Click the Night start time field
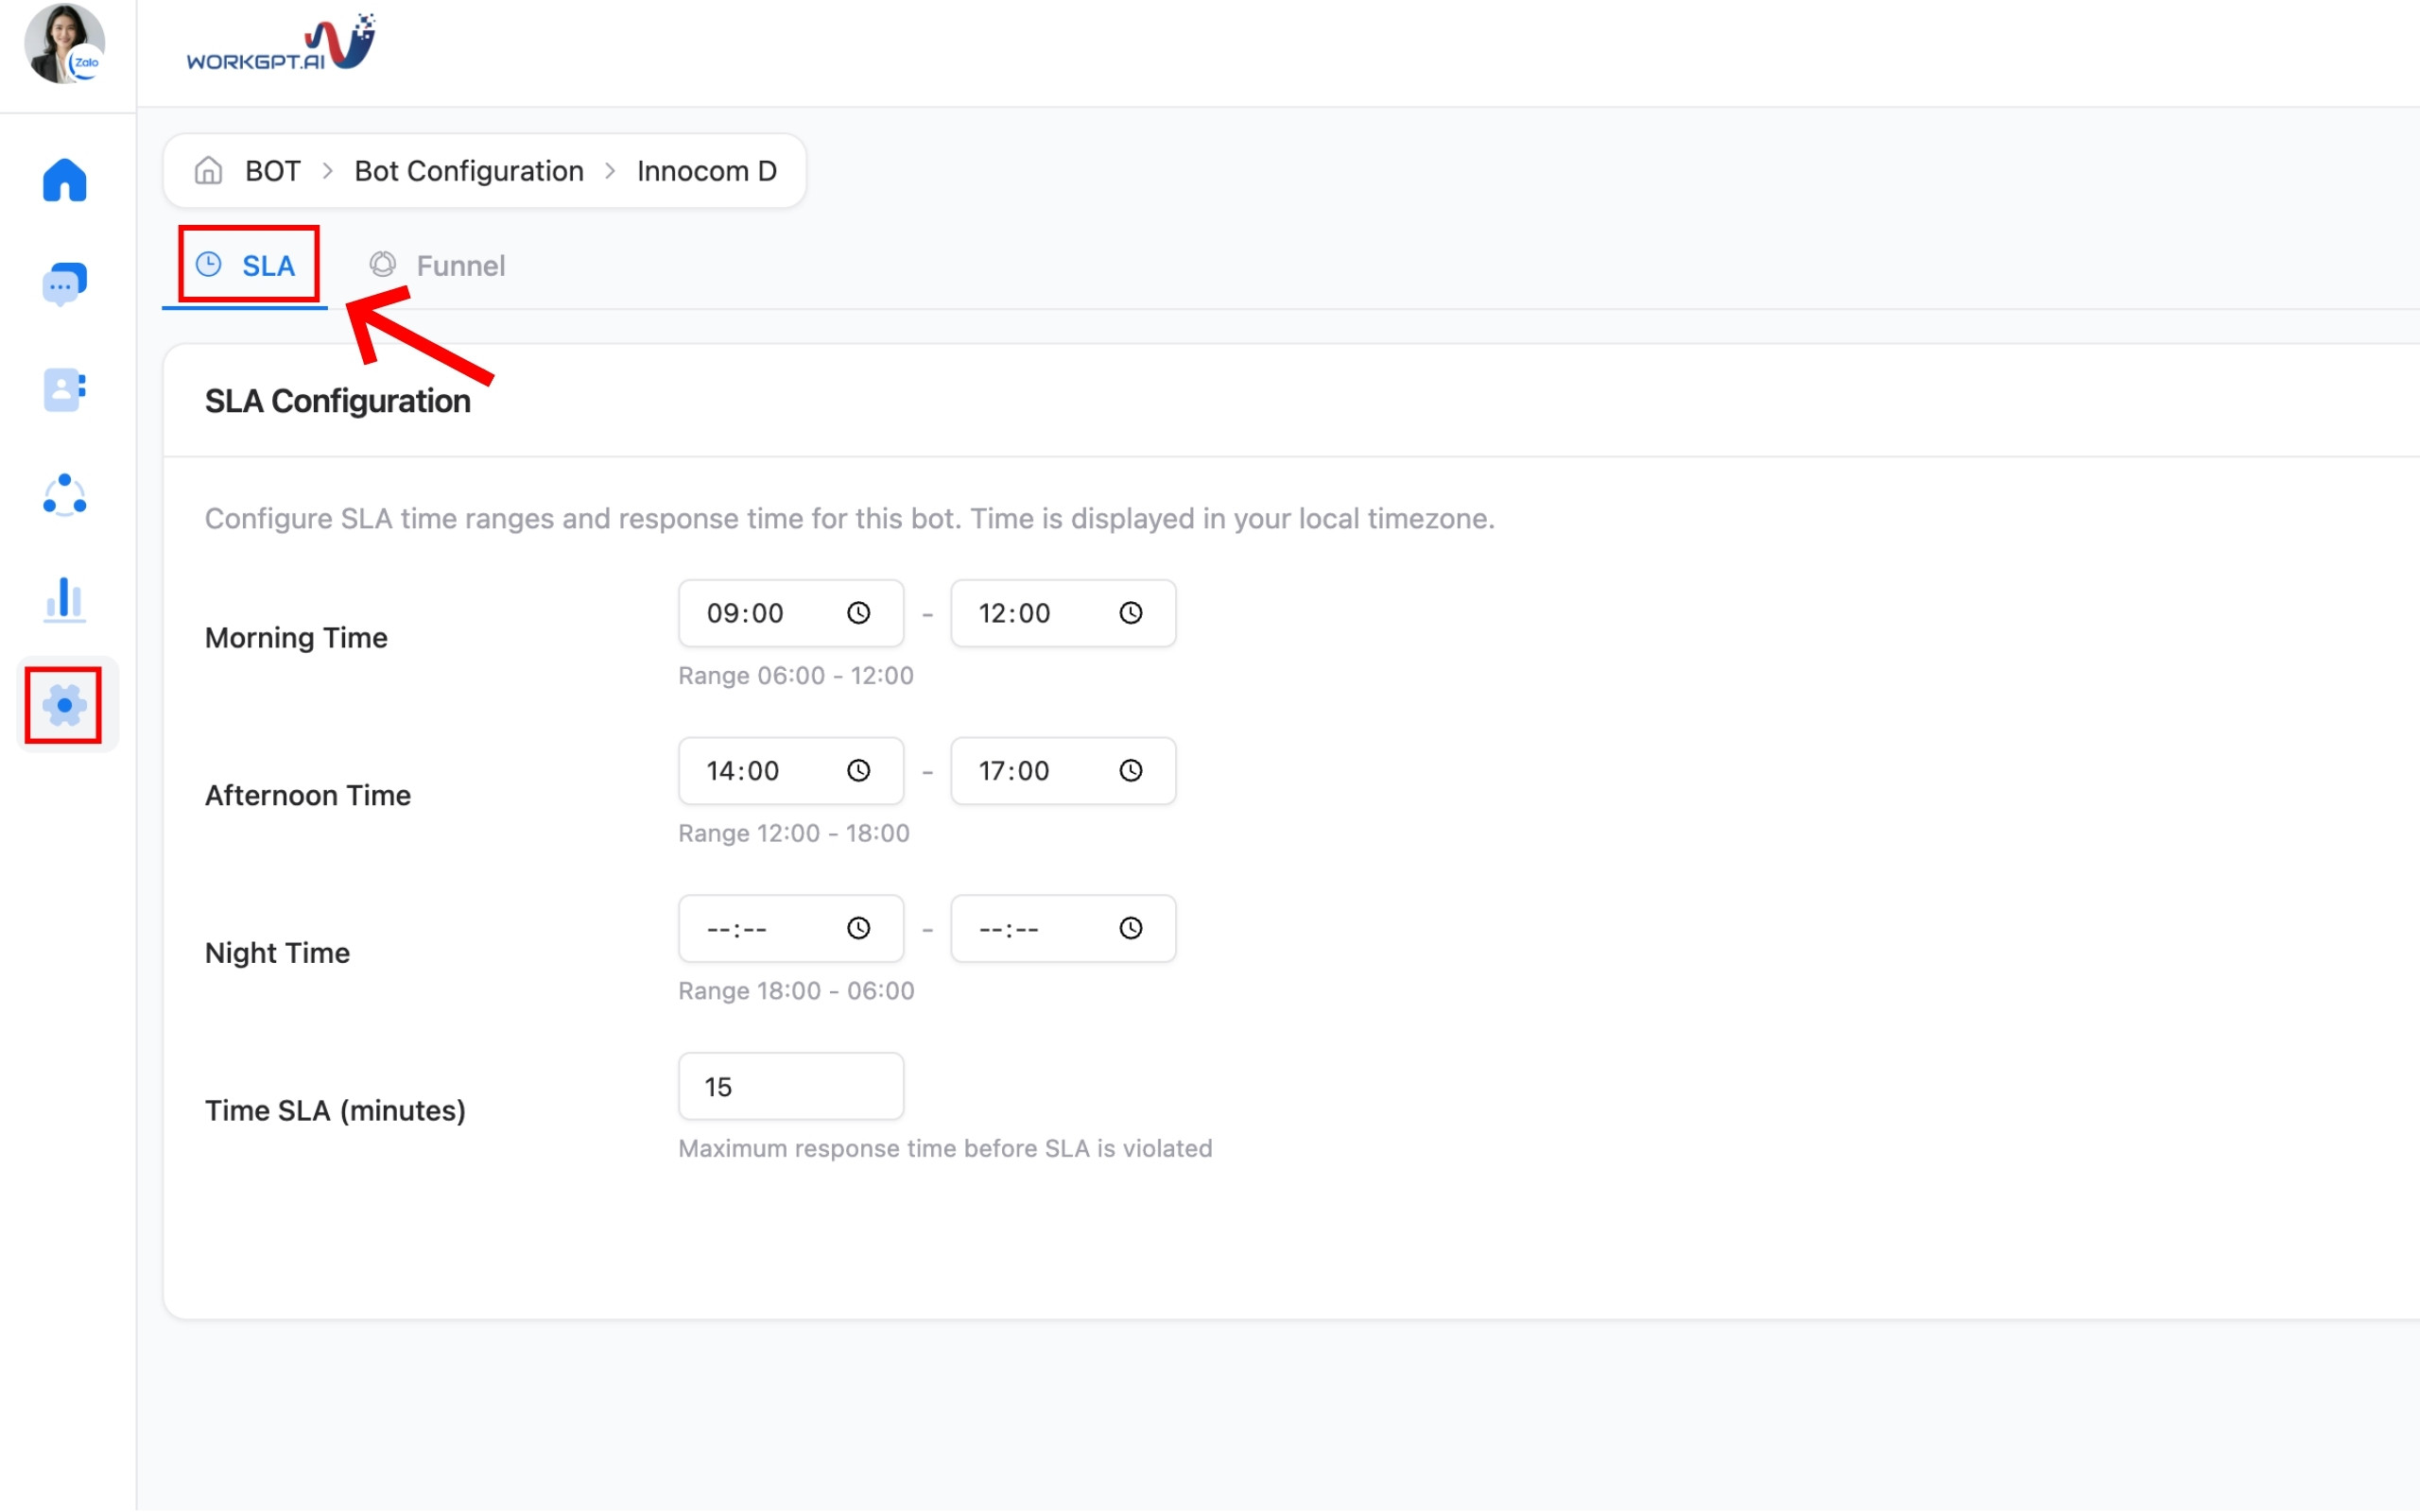2420x1512 pixels. click(760, 929)
